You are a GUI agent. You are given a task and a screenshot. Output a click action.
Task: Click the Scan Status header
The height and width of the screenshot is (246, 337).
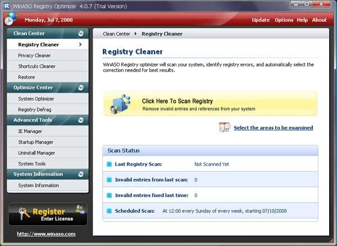point(210,150)
